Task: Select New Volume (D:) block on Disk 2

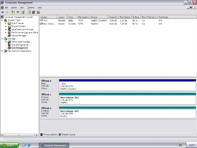Action: click(x=127, y=113)
